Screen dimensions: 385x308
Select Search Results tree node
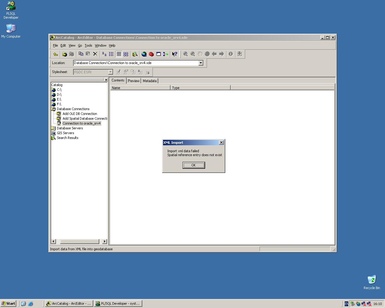click(x=67, y=138)
